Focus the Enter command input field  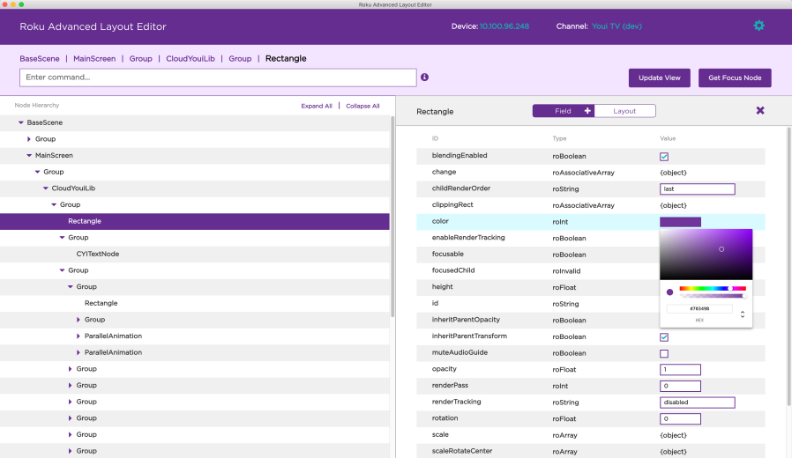pos(218,78)
